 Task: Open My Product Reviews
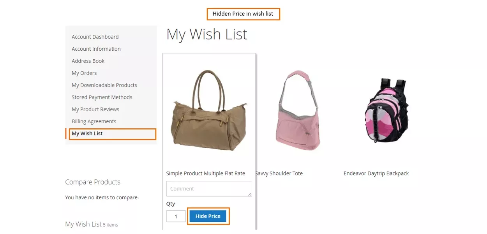click(95, 109)
